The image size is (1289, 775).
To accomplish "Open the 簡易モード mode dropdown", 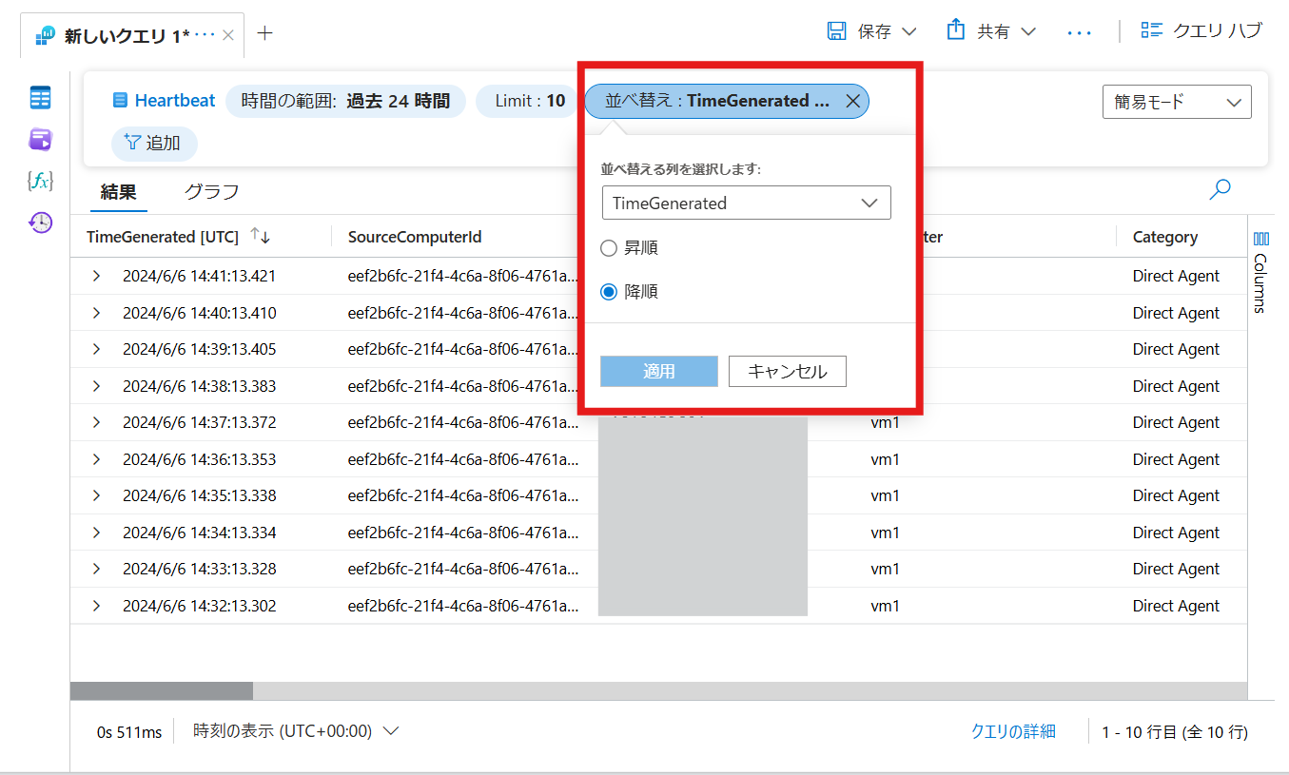I will coord(1177,102).
